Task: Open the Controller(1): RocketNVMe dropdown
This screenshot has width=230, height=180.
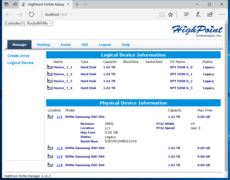Action: click(x=29, y=23)
